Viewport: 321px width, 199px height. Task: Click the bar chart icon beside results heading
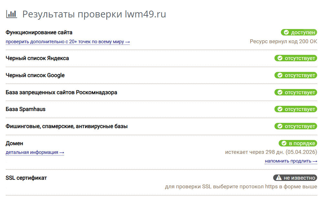point(11,14)
